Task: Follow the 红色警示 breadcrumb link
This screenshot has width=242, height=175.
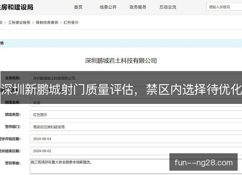Action: [x=71, y=22]
